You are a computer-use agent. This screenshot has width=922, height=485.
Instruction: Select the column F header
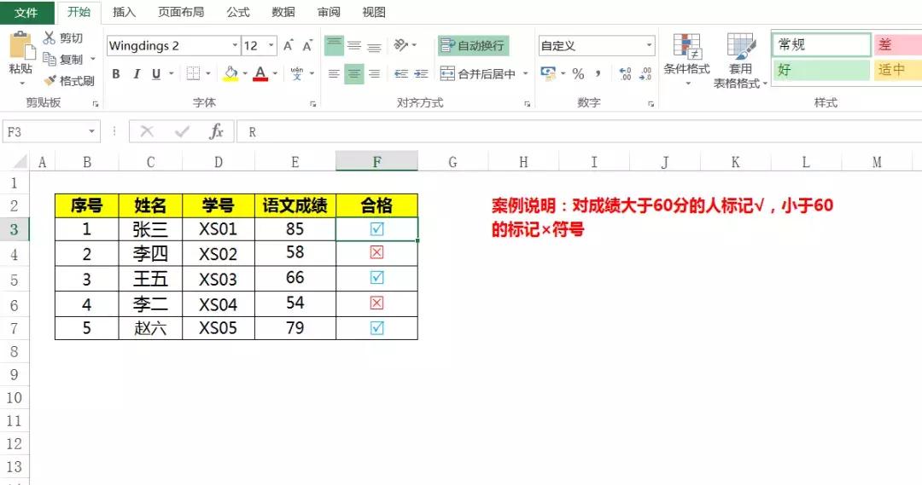[377, 161]
